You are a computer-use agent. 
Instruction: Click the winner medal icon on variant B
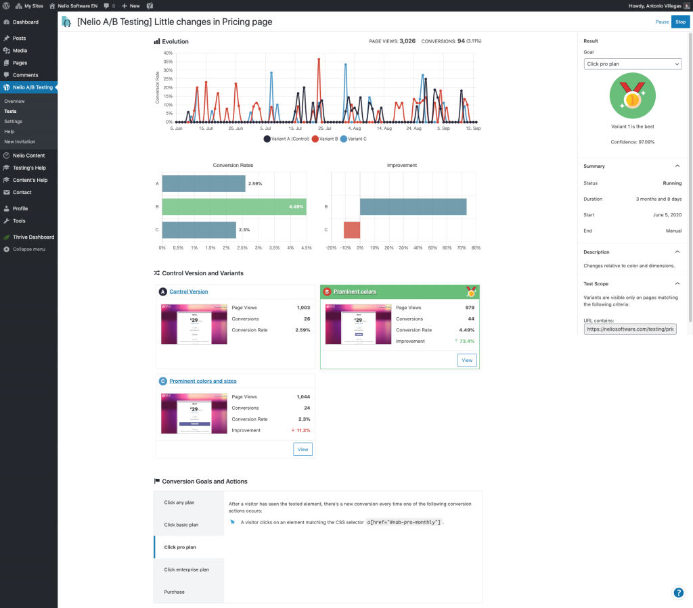[471, 292]
